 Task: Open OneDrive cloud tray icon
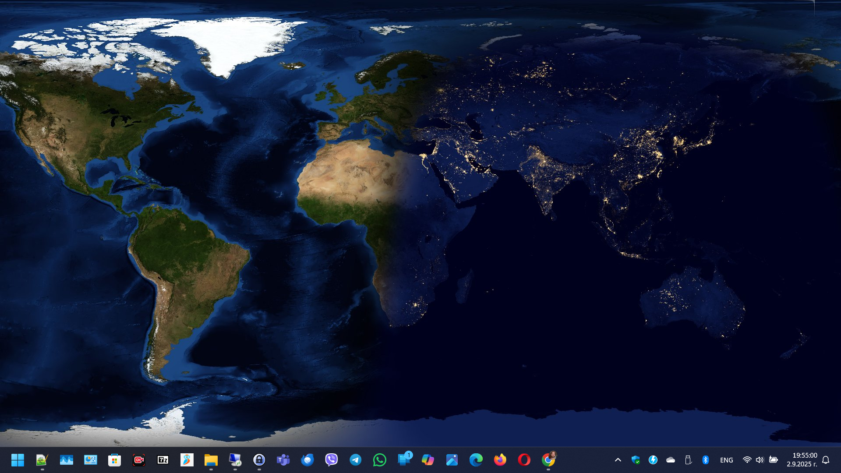[671, 460]
